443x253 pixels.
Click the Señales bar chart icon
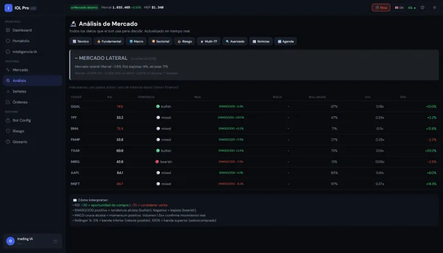click(x=8, y=91)
